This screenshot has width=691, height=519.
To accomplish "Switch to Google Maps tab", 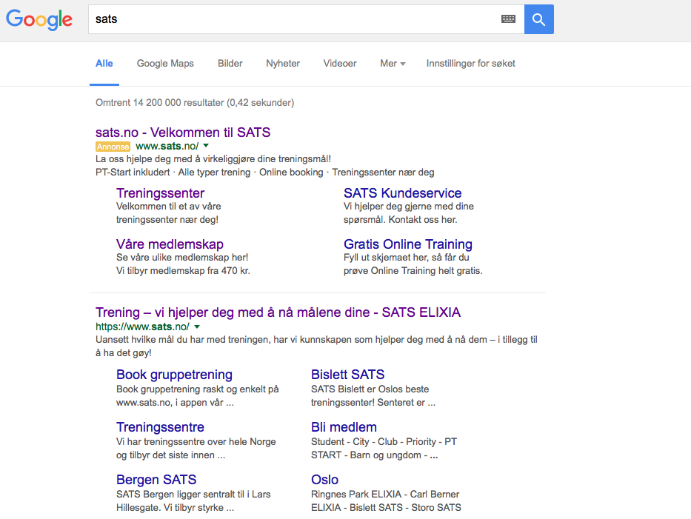I will 165,64.
